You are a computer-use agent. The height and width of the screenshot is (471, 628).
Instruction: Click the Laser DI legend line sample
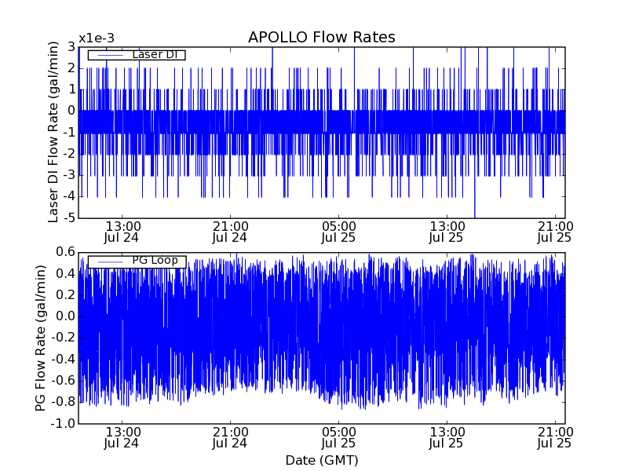[110, 55]
